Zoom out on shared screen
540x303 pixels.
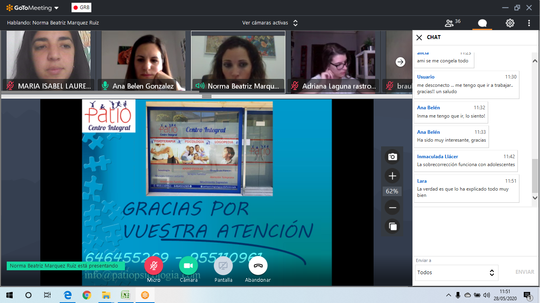[x=392, y=208]
